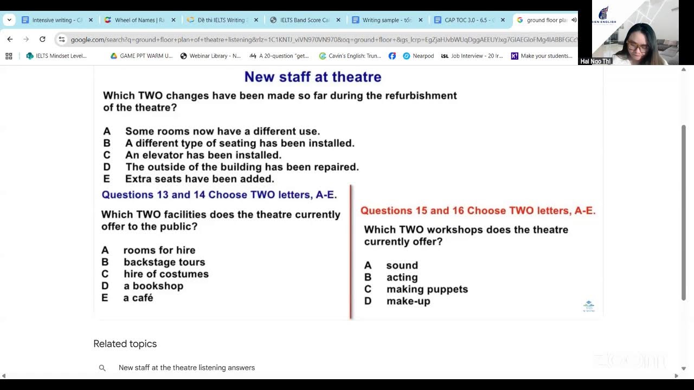Click the 'Questions 13 and 14 Choose TWO letters' text
Viewport: 694px width, 390px height.
point(220,194)
